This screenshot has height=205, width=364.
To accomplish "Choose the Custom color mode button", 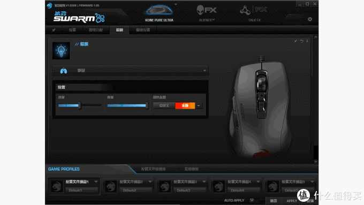I will coord(164,105).
